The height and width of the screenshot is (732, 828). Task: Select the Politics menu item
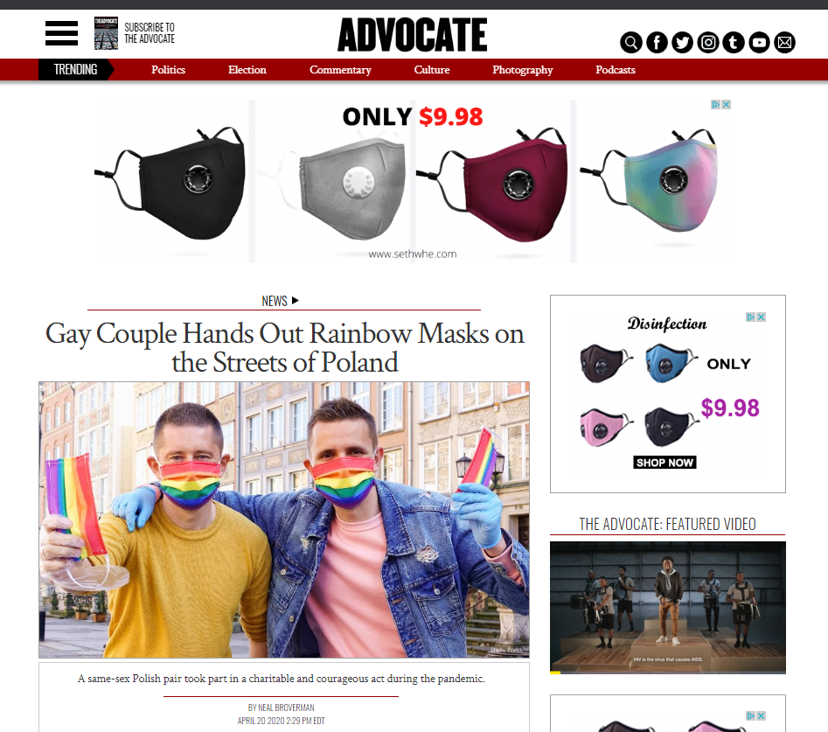coord(168,70)
